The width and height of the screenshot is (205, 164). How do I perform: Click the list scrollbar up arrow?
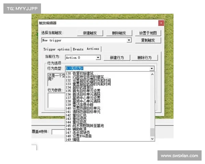pyautogui.click(x=152, y=74)
